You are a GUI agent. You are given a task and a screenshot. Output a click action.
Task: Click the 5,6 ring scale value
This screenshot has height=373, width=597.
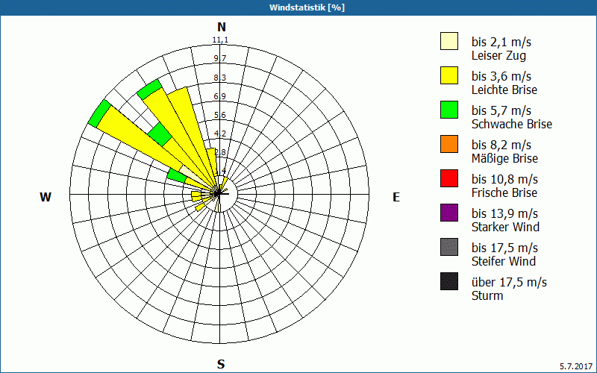[x=220, y=115]
